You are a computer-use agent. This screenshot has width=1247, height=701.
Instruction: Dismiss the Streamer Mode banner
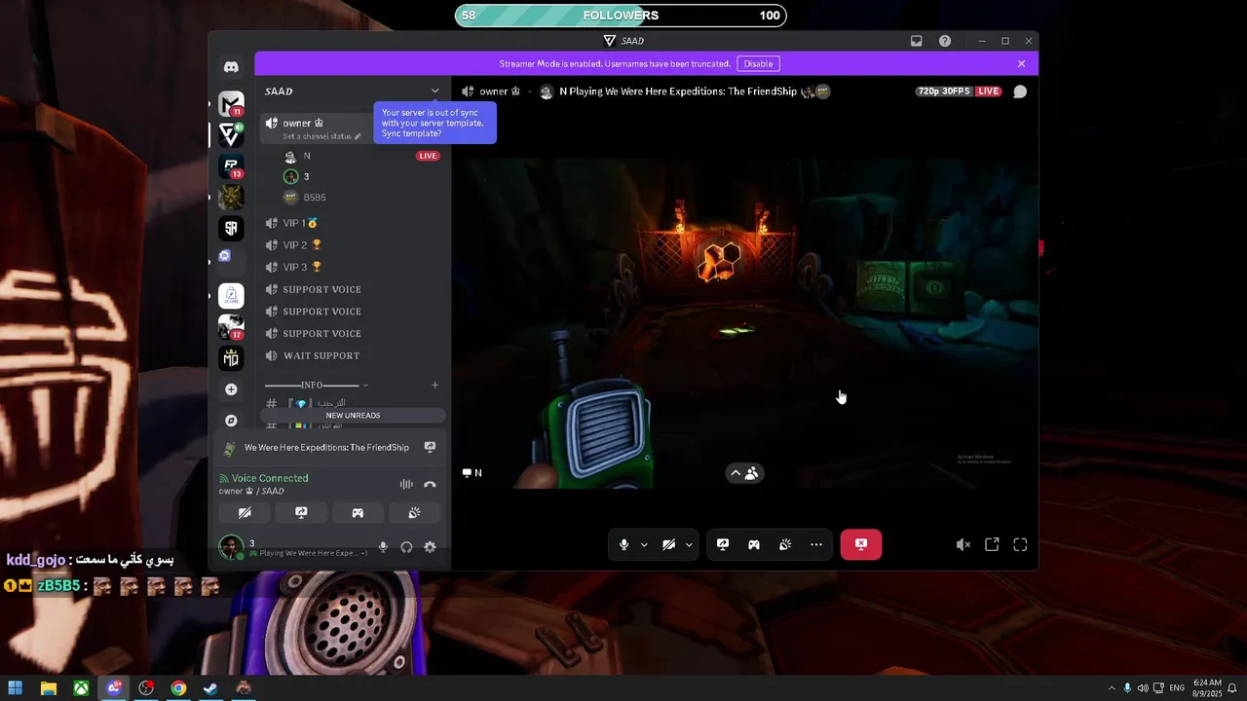pos(1021,63)
